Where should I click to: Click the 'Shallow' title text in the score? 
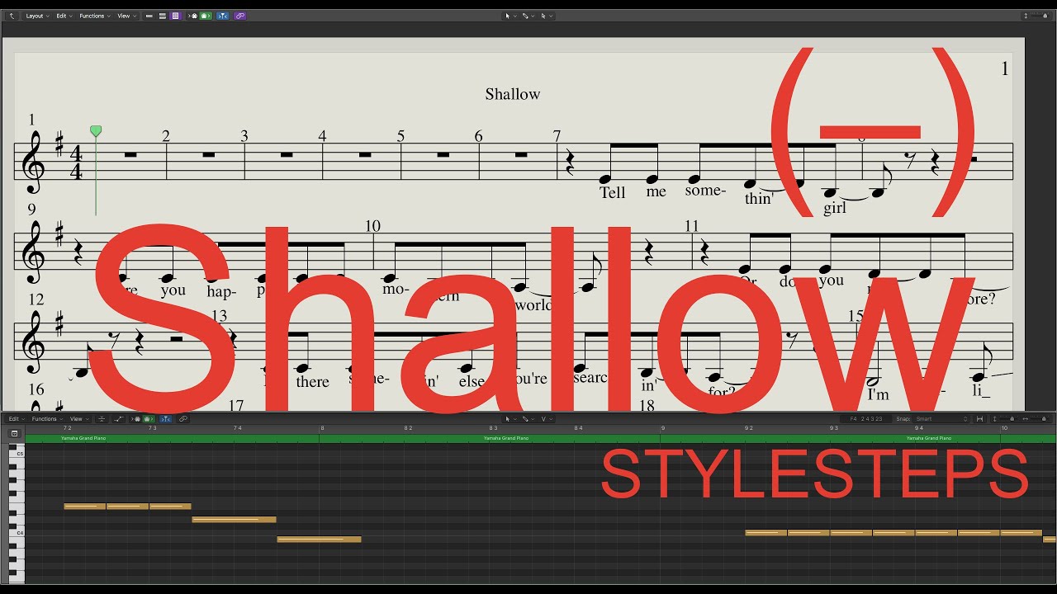click(x=513, y=94)
